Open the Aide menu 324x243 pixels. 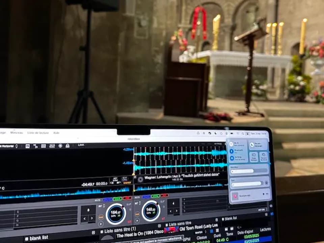tap(56, 133)
